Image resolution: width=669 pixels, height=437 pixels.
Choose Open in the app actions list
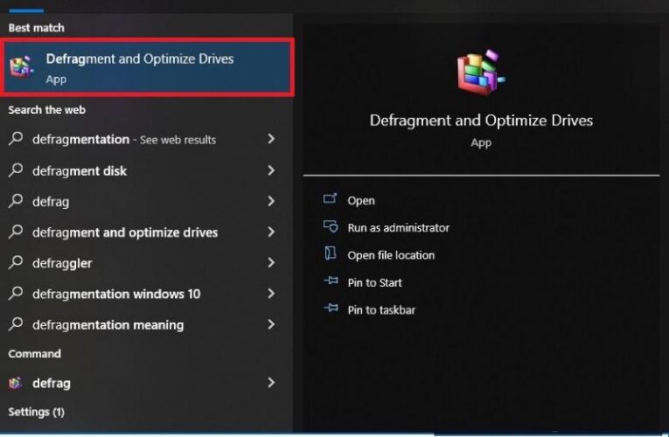tap(361, 201)
